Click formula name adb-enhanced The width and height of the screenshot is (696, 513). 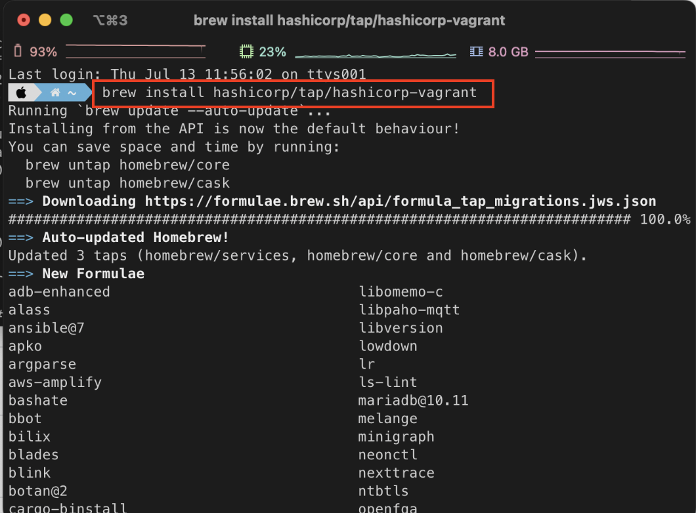(59, 292)
